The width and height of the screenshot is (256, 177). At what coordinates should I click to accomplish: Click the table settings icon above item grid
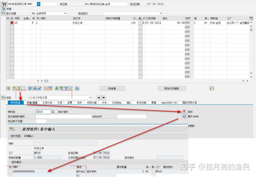coord(251,18)
